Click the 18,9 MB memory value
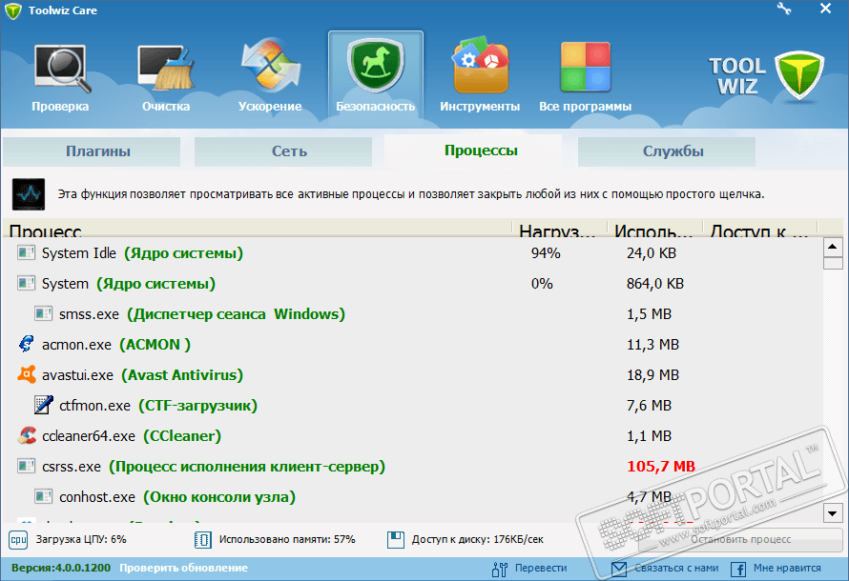This screenshot has height=581, width=849. (652, 375)
